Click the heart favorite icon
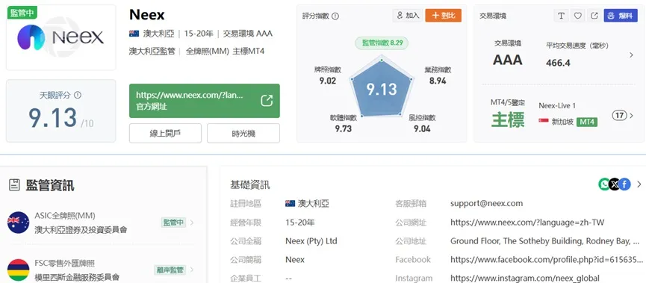The width and height of the screenshot is (646, 283). 577,15
